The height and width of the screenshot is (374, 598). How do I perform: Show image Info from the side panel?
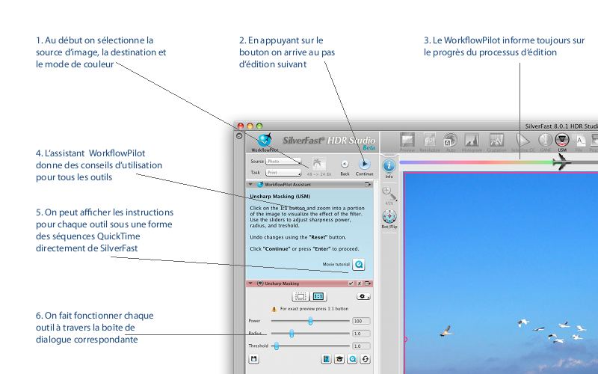pyautogui.click(x=389, y=167)
